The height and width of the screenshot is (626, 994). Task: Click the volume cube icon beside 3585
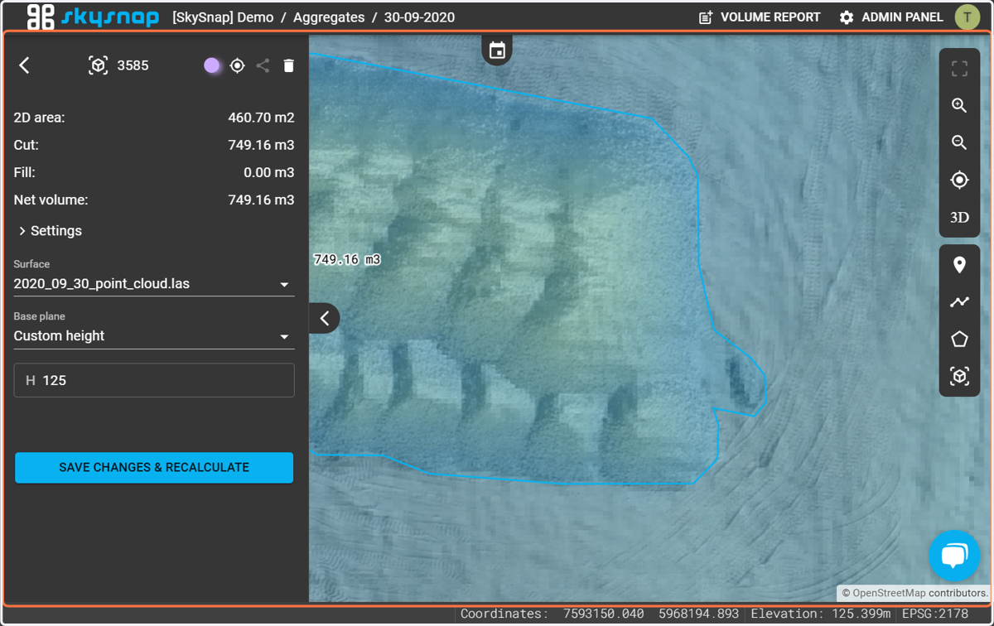click(98, 65)
